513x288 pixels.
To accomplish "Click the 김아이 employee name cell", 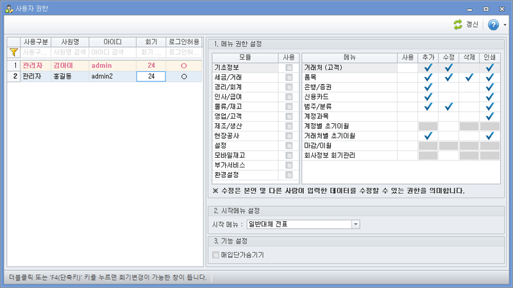I will point(70,65).
